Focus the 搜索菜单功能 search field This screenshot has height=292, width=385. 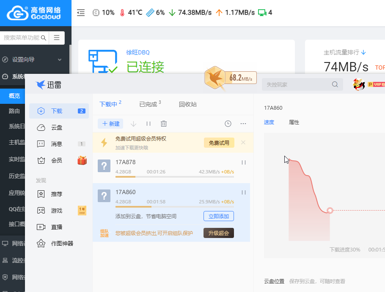tap(24, 38)
